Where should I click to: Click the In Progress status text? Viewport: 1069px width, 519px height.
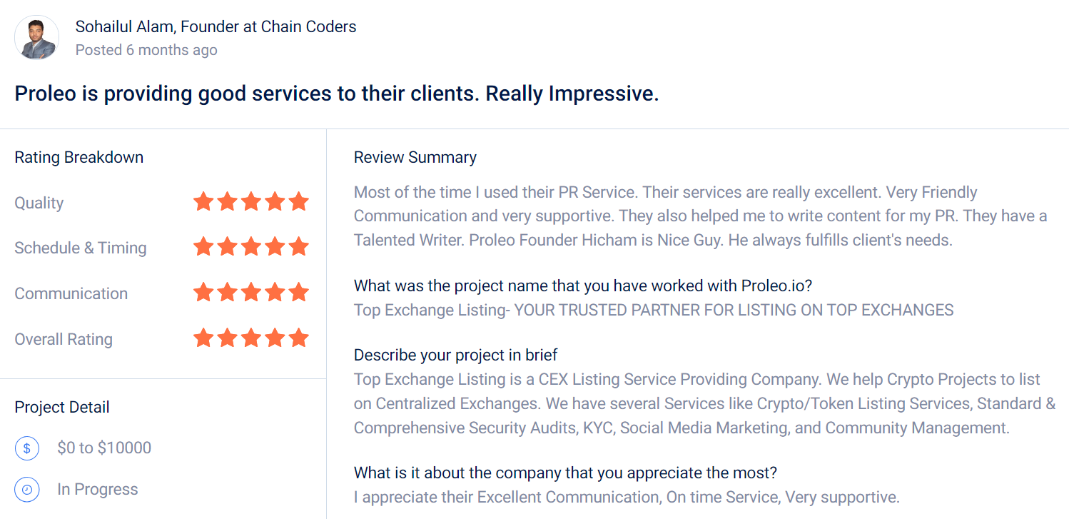(x=98, y=490)
